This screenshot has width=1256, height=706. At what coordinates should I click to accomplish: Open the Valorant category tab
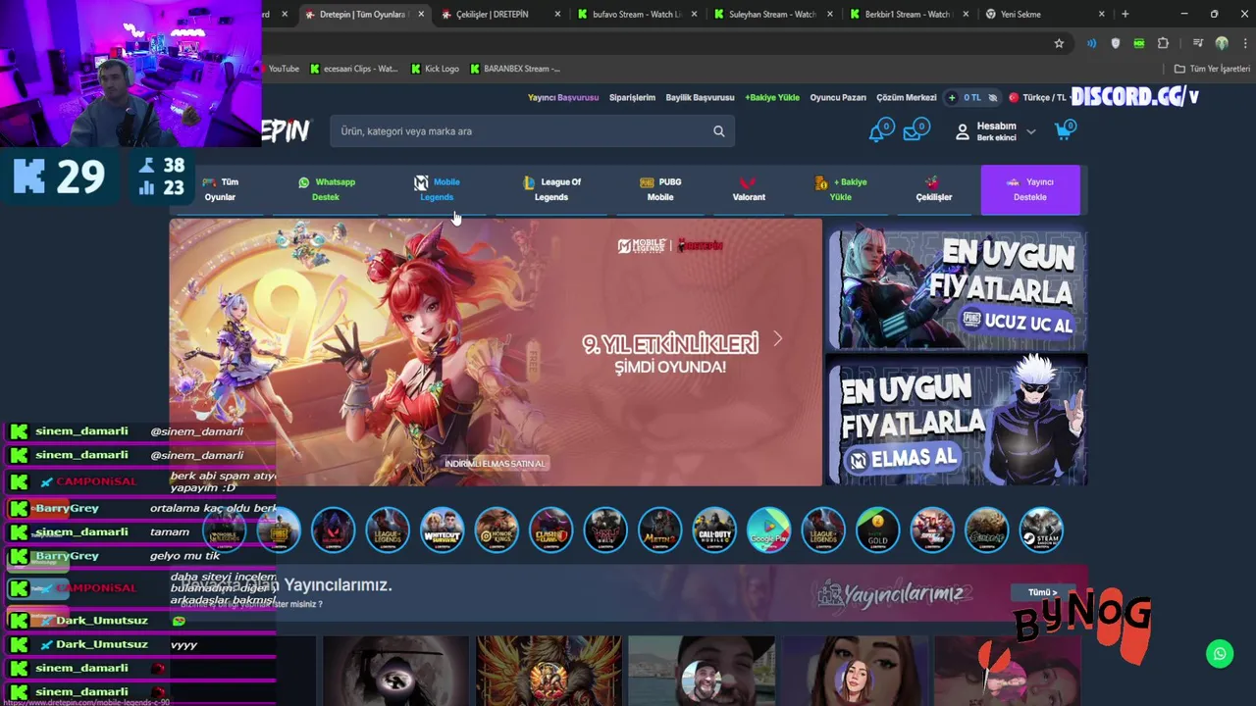(749, 189)
